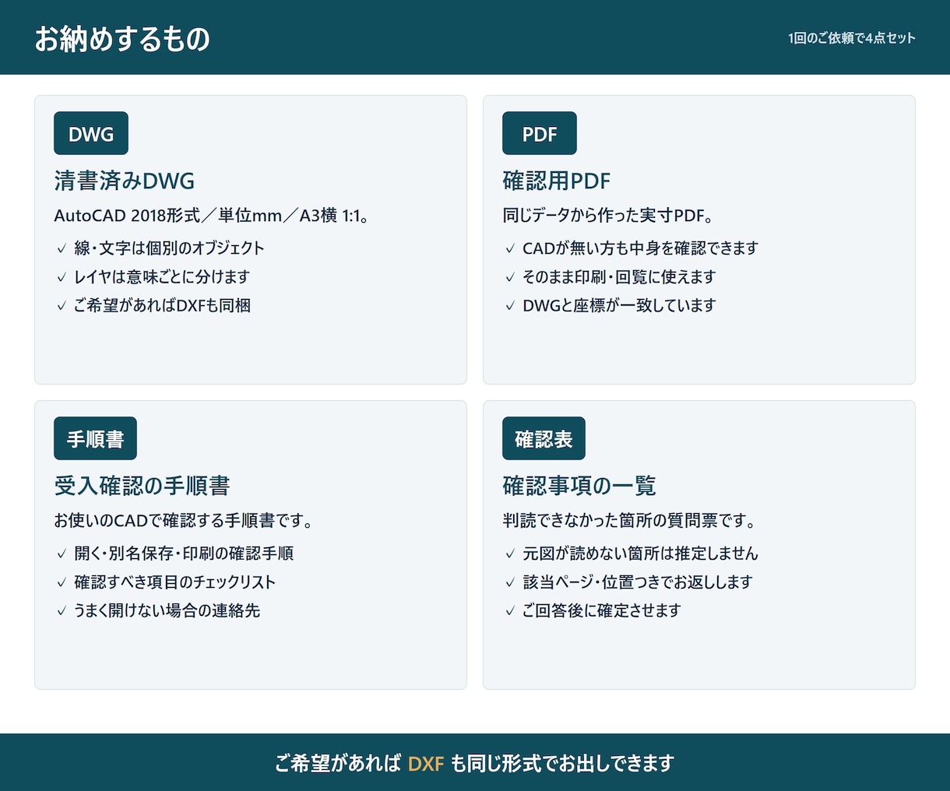Click list item うまく開けない場合の連絡先

point(167,611)
